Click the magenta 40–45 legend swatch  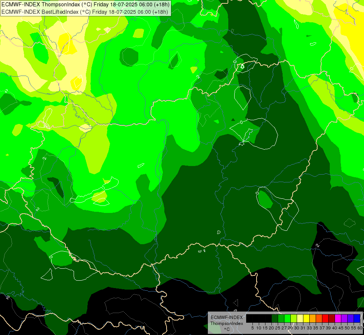coord(338,318)
